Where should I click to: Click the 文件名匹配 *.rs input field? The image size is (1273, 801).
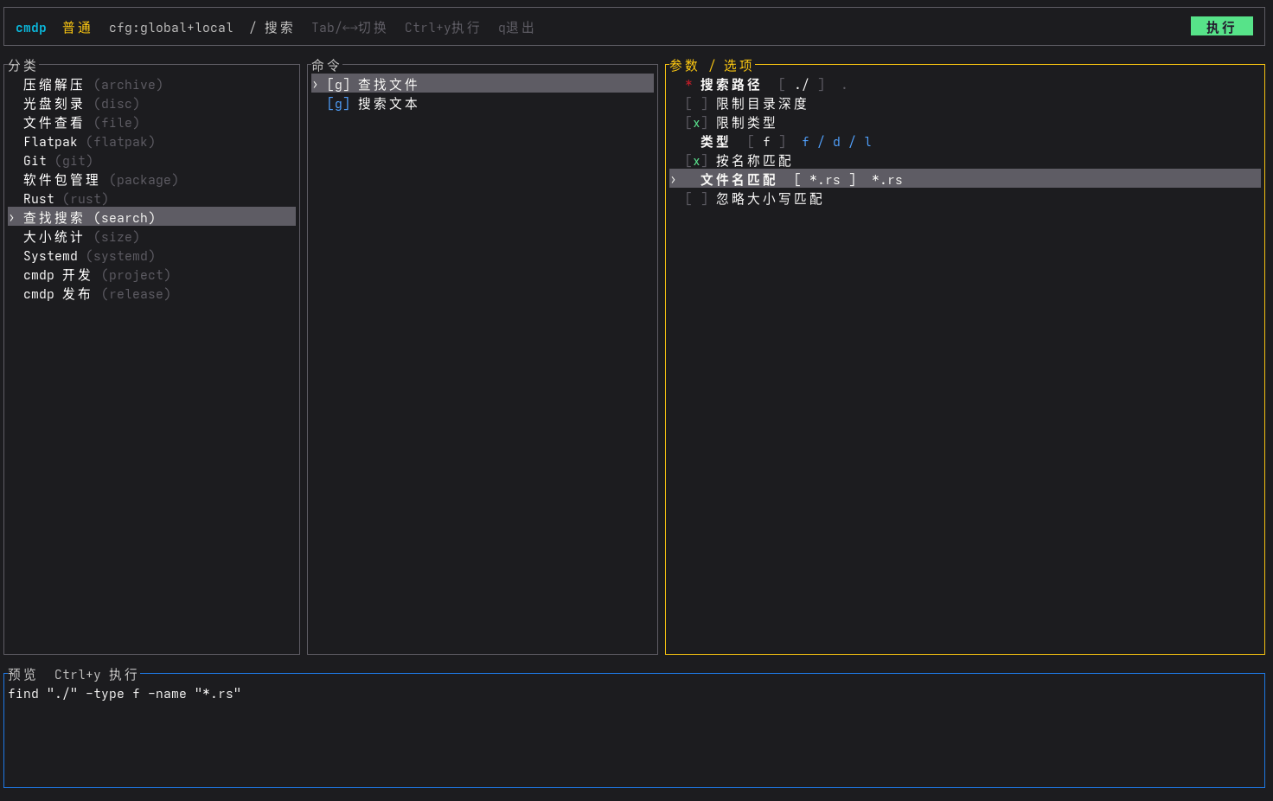coord(825,180)
